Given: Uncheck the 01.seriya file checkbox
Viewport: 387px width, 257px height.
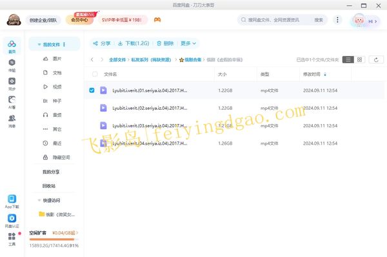Looking at the screenshot, I should 92,90.
